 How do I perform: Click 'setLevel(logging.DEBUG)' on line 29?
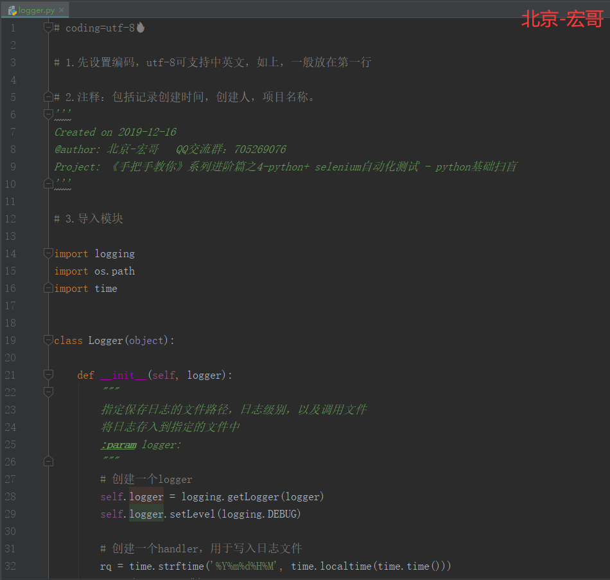[x=236, y=514]
